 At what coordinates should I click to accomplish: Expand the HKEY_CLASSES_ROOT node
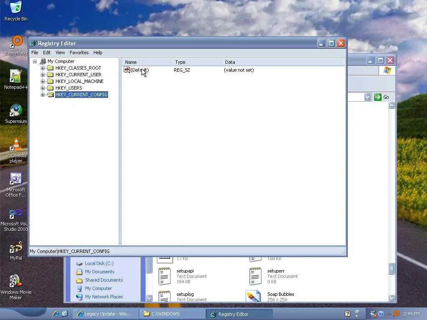pyautogui.click(x=43, y=68)
